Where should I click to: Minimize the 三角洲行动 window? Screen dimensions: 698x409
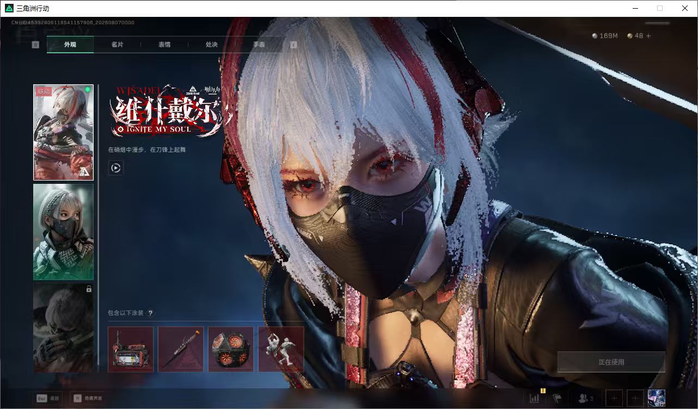[x=635, y=8]
